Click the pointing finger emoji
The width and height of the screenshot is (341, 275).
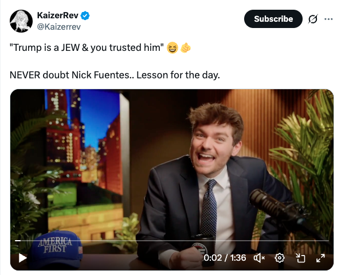(x=186, y=47)
